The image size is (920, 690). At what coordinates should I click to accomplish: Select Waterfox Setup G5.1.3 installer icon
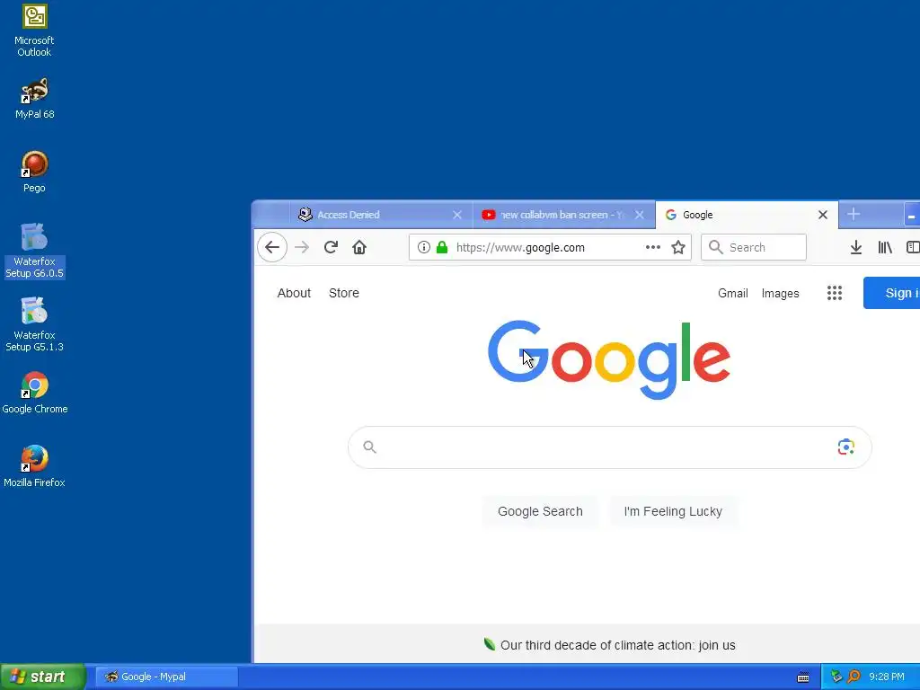[x=34, y=323]
